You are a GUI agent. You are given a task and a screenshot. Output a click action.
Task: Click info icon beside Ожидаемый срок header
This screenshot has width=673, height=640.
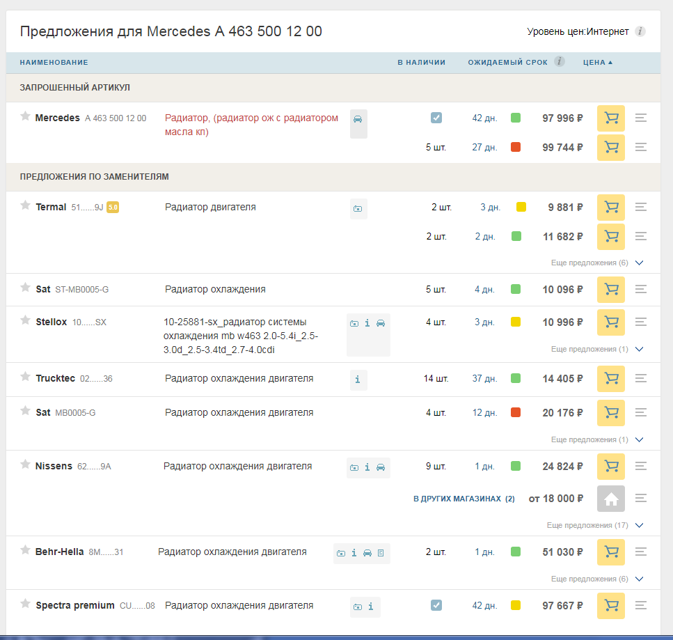pos(560,61)
